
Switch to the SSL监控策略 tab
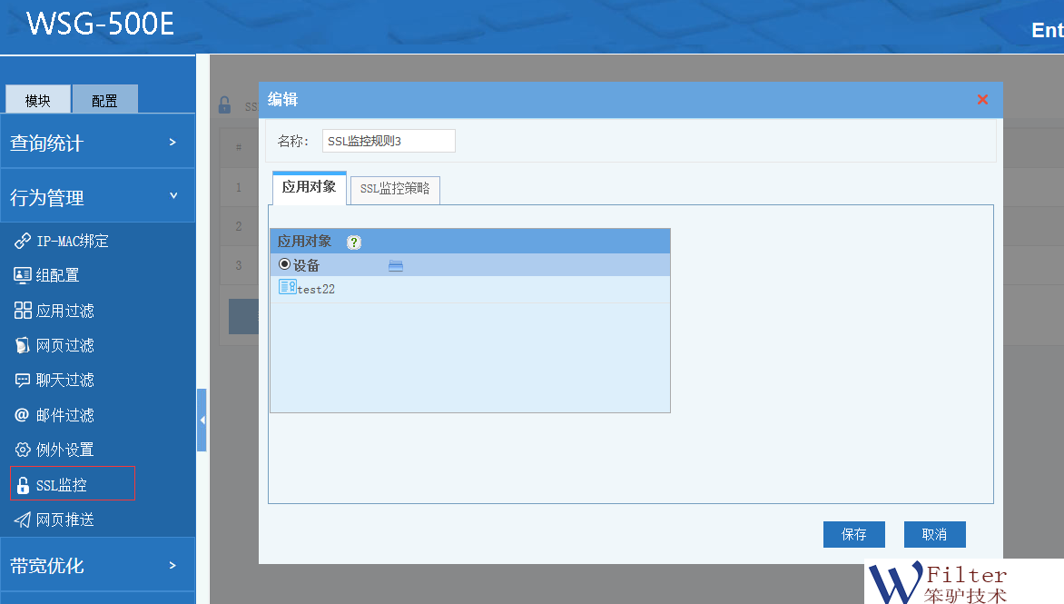coord(395,189)
